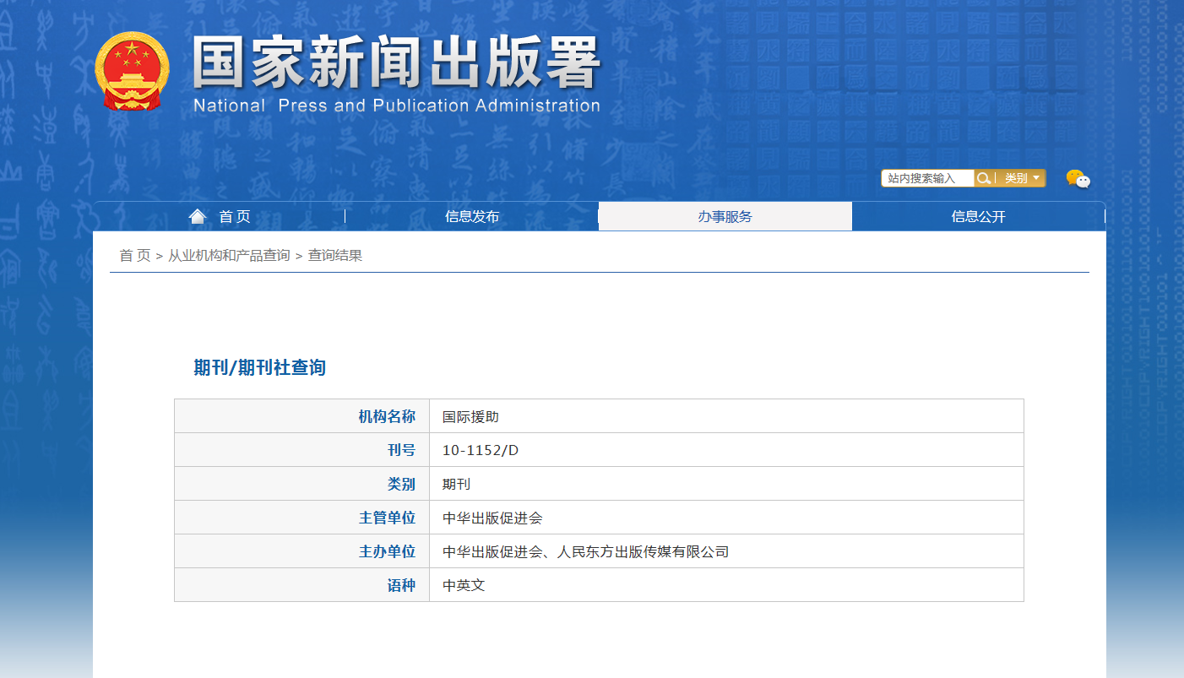
Task: Select the search icon inside the gold bar
Action: (983, 178)
